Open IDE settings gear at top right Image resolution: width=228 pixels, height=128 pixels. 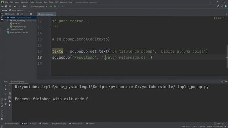pyautogui.click(x=222, y=6)
